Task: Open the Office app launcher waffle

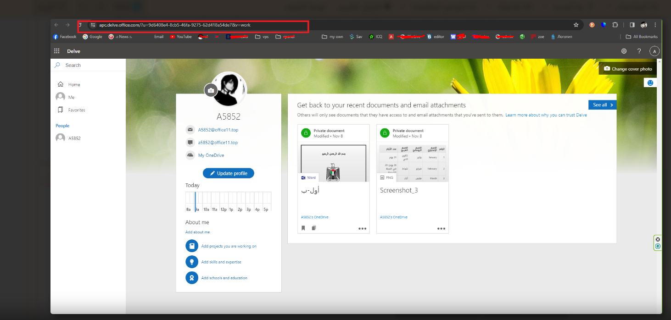Action: [x=57, y=51]
